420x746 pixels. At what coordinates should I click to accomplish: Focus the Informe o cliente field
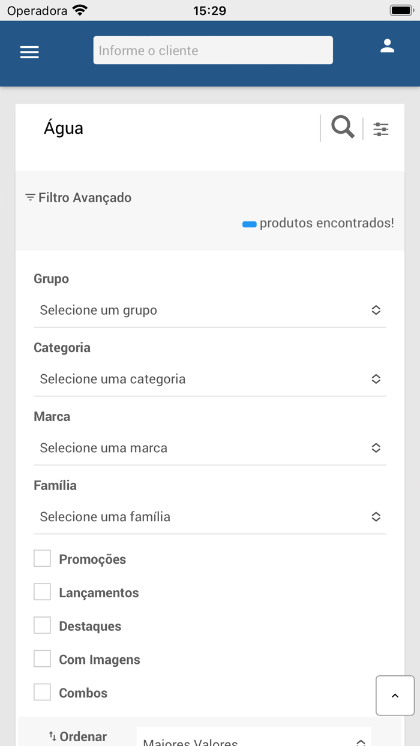pos(212,50)
